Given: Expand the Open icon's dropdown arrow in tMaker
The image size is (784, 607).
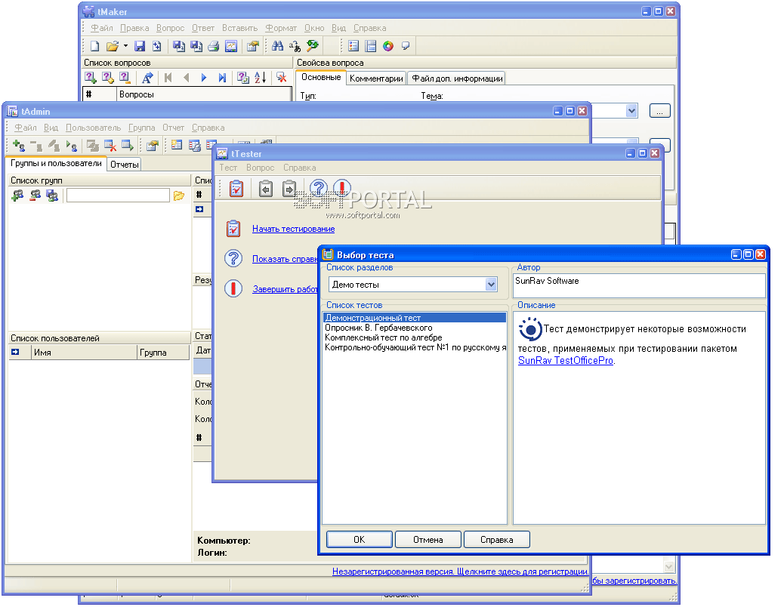Looking at the screenshot, I should pyautogui.click(x=125, y=47).
